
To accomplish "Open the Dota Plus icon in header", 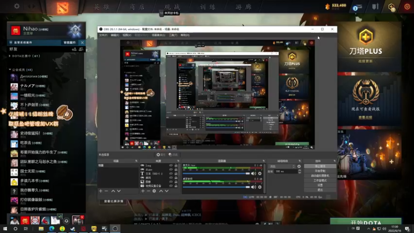I will (x=392, y=7).
